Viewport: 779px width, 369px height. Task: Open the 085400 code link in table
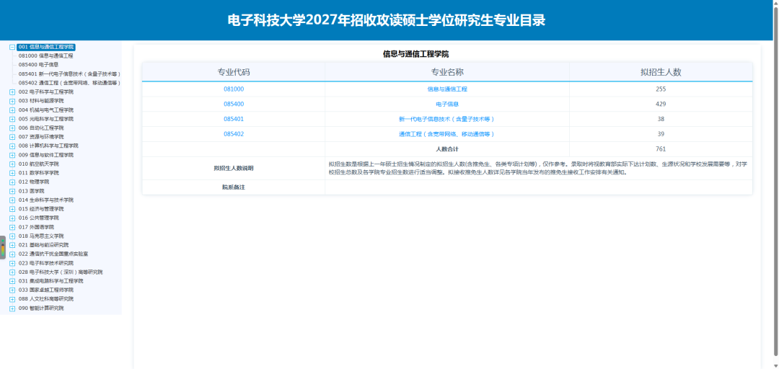tap(234, 104)
